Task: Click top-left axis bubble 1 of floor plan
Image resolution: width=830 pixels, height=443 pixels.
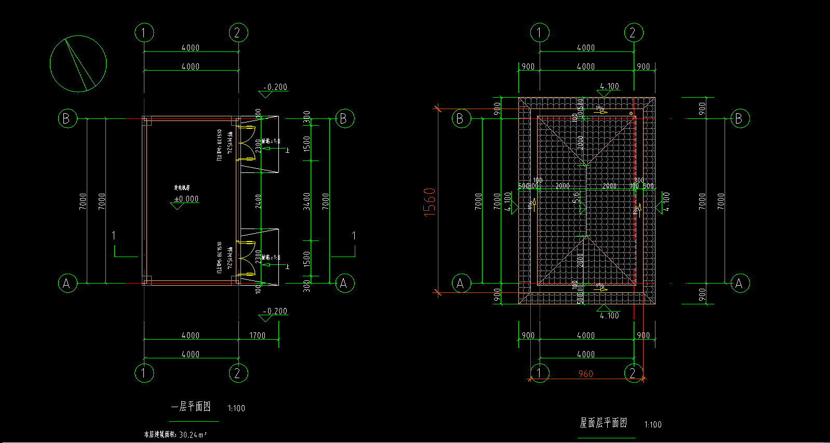Action: 144,33
